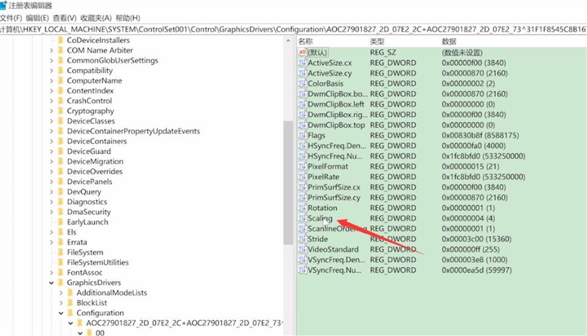Click the 类型 column header
The image size is (587, 336).
point(377,42)
